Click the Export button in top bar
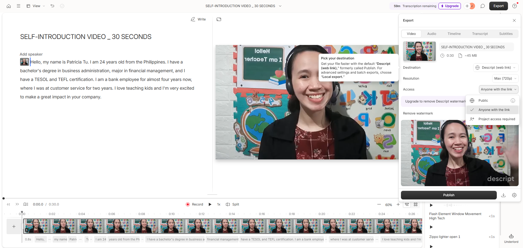Viewport: 523px width, 248px height. 498,6
